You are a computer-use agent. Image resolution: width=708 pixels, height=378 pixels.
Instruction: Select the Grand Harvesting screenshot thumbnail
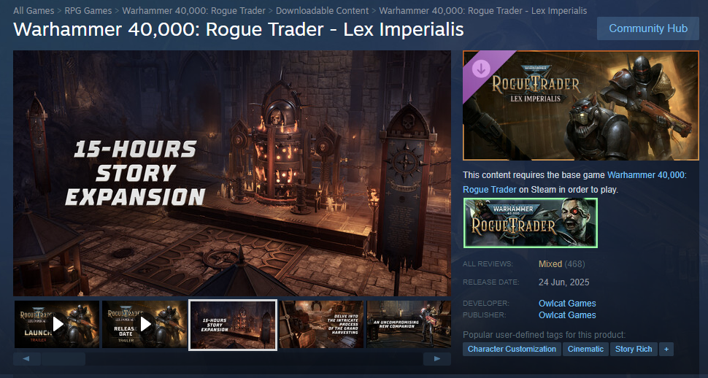coord(321,324)
